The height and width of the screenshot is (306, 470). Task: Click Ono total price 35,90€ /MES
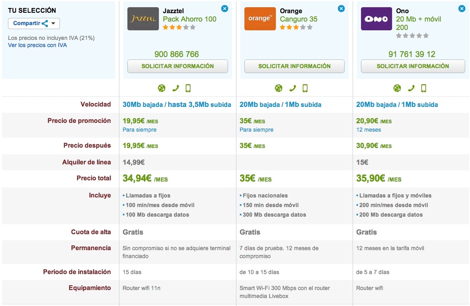click(x=379, y=178)
